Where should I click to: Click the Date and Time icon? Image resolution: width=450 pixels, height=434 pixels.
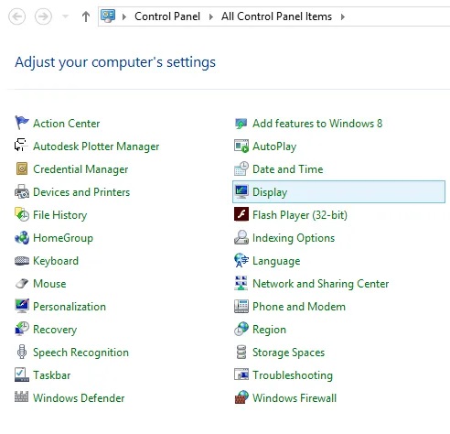click(x=241, y=168)
